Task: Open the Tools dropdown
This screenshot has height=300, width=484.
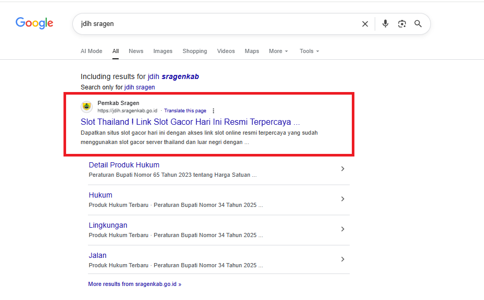Action: pyautogui.click(x=309, y=51)
